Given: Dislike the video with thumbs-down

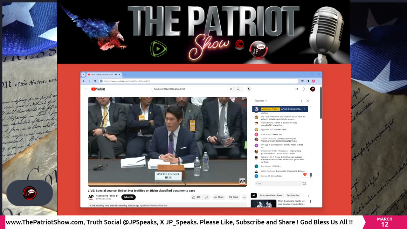Looking at the screenshot, I should click(x=206, y=197).
